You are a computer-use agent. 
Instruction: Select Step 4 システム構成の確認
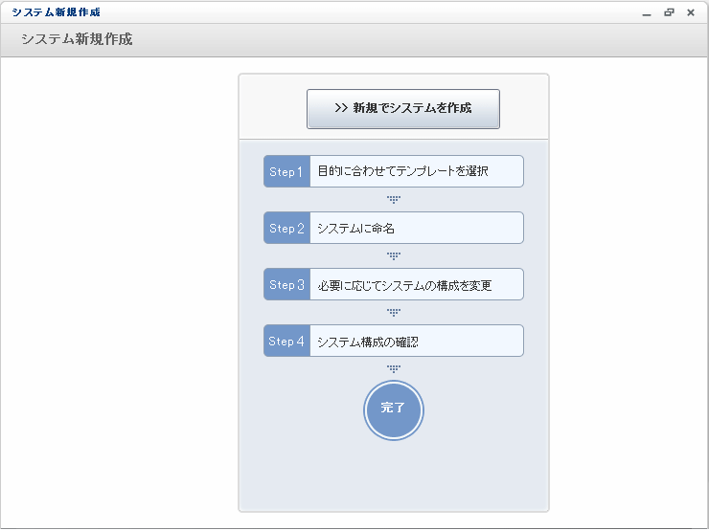click(394, 341)
